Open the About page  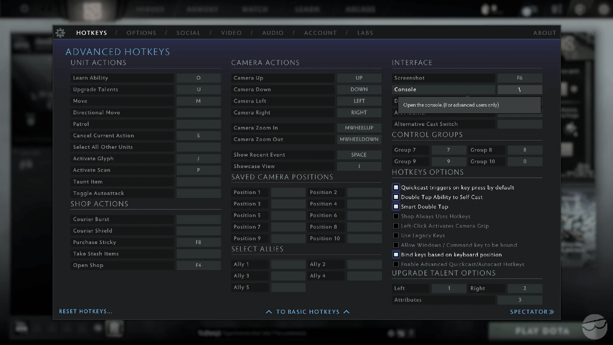click(x=545, y=33)
